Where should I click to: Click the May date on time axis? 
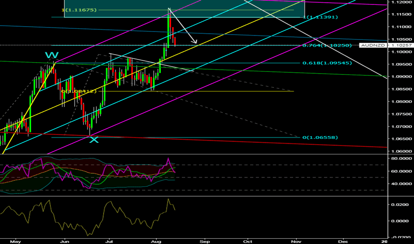click(x=15, y=241)
